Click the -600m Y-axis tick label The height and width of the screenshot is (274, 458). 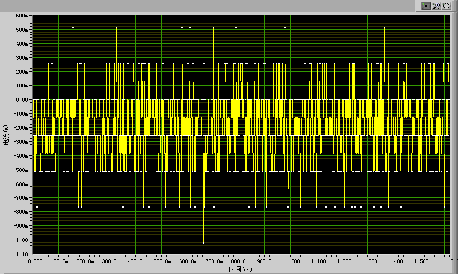point(20,184)
